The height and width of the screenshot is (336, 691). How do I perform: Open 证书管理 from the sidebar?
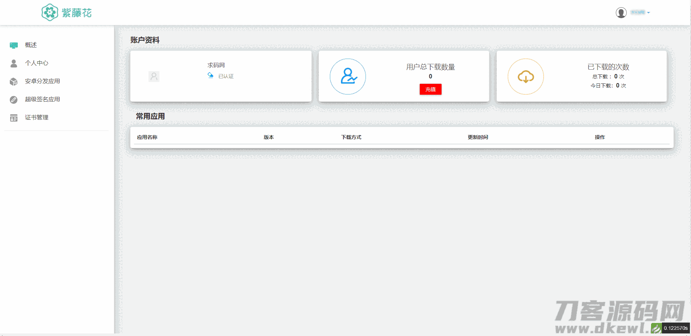click(x=37, y=118)
